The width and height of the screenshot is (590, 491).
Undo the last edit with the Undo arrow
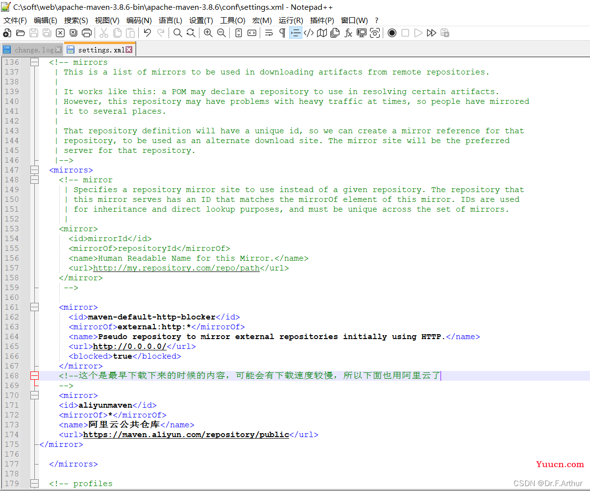147,33
